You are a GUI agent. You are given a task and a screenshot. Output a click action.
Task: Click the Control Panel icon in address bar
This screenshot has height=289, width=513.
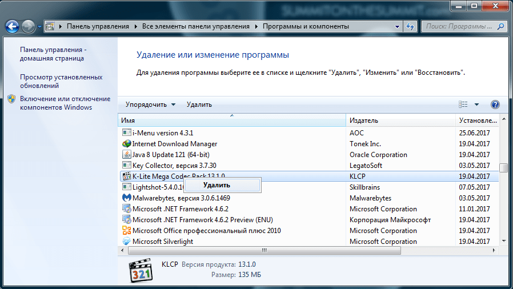tap(50, 26)
